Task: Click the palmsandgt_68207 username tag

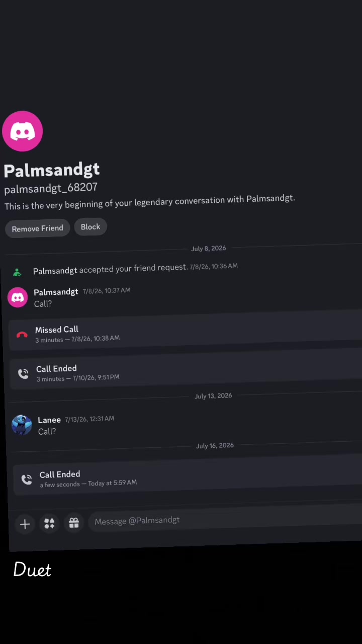Action: click(51, 188)
